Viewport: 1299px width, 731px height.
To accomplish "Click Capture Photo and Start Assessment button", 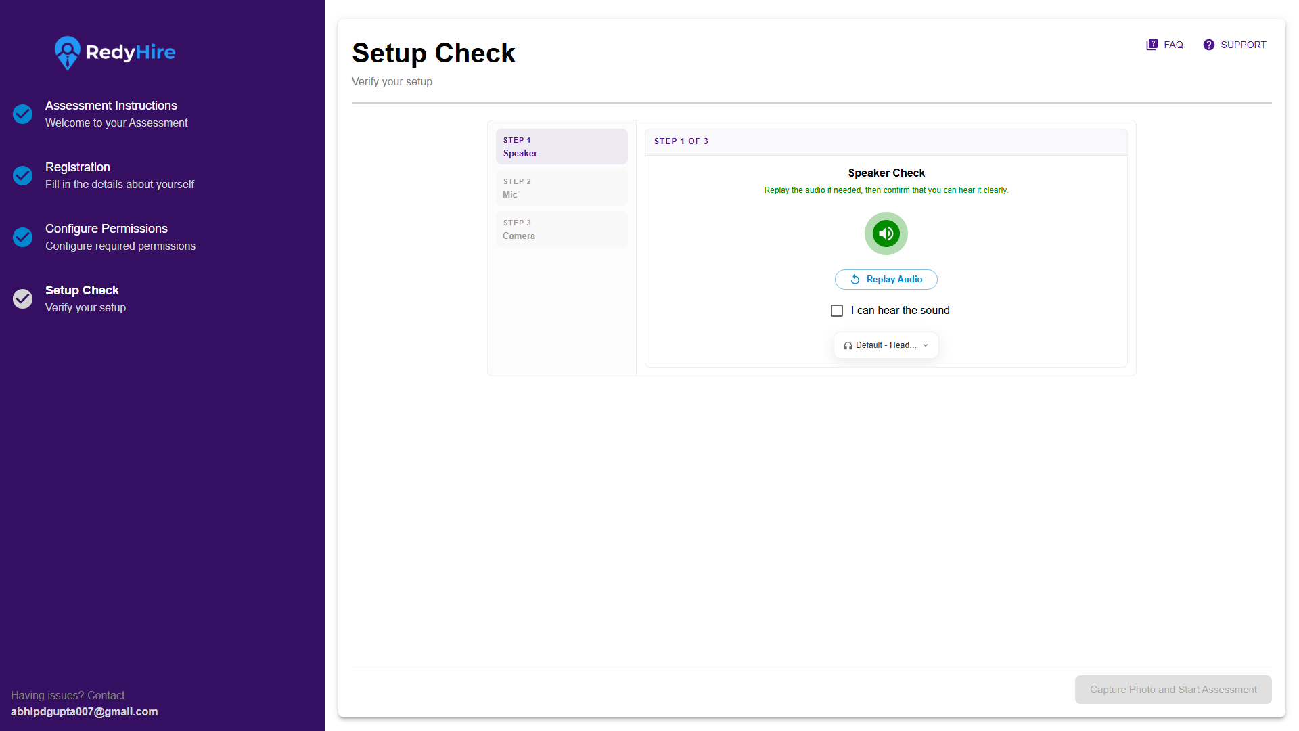I will [x=1173, y=690].
